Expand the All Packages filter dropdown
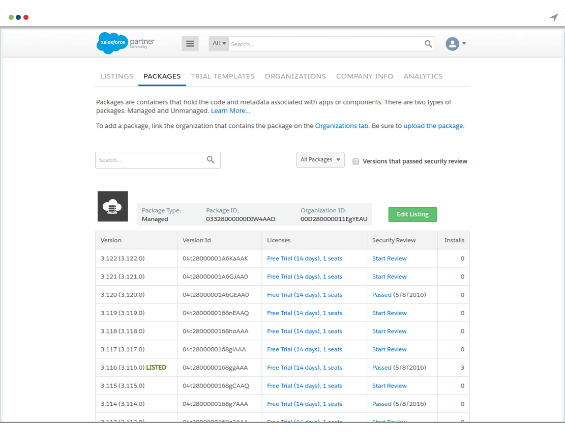565x443 pixels. (x=320, y=159)
